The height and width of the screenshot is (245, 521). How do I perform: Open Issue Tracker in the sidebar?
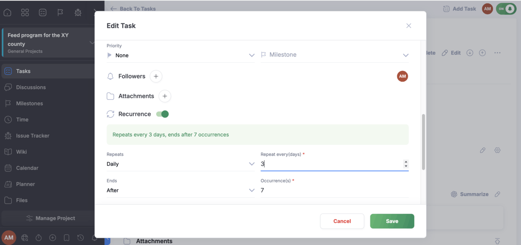pos(48,135)
